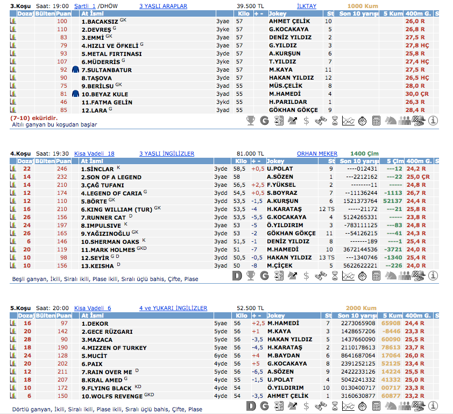Open the 'Şartli 1' race condition link
The height and width of the screenshot is (414, 453).
91,6
